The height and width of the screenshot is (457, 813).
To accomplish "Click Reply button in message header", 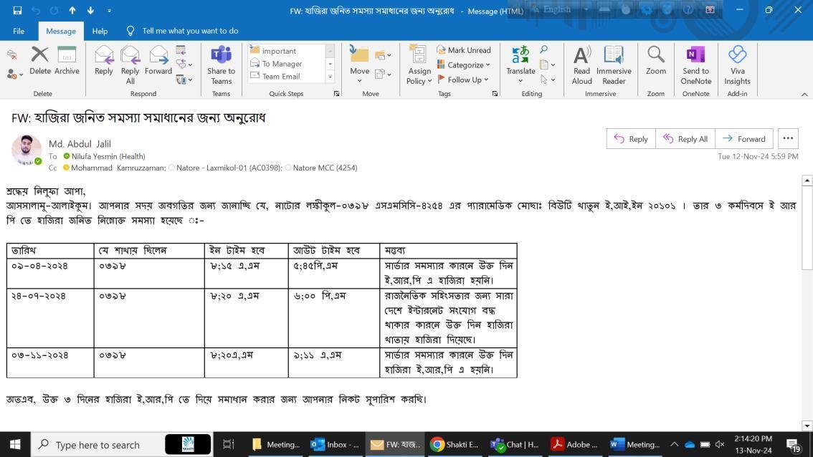I will point(631,139).
